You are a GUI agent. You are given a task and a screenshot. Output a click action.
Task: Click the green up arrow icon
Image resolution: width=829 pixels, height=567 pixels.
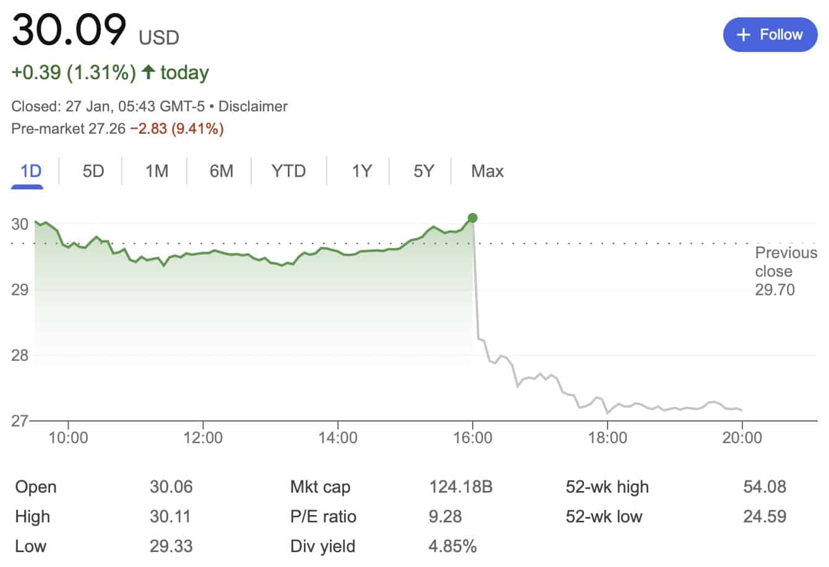[x=148, y=72]
